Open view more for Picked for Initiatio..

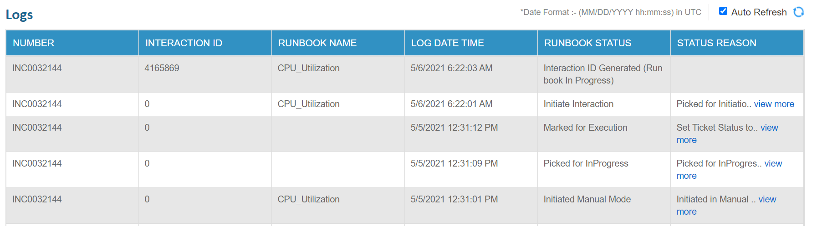pyautogui.click(x=774, y=104)
